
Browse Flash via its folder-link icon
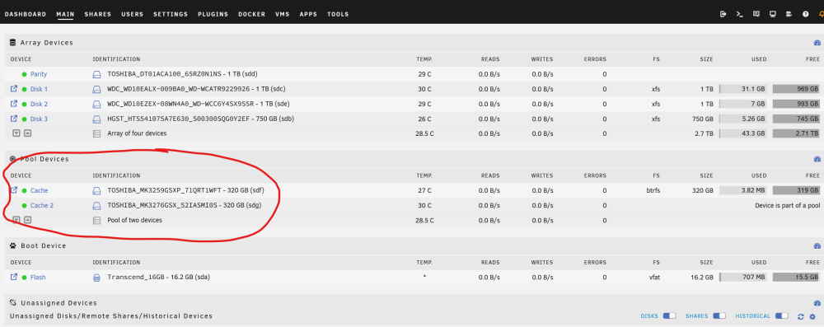tap(14, 277)
